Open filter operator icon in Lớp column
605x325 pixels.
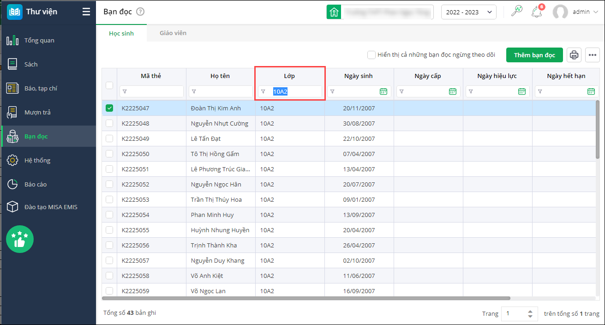click(263, 91)
